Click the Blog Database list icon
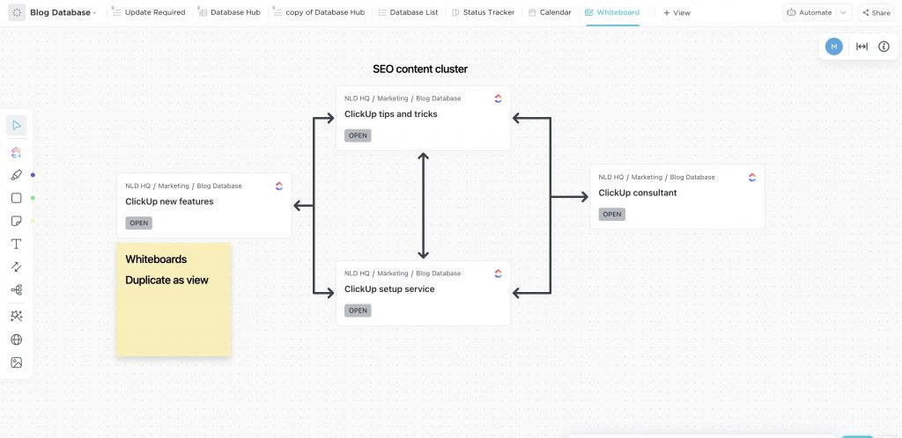This screenshot has height=438, width=902. coord(17,12)
